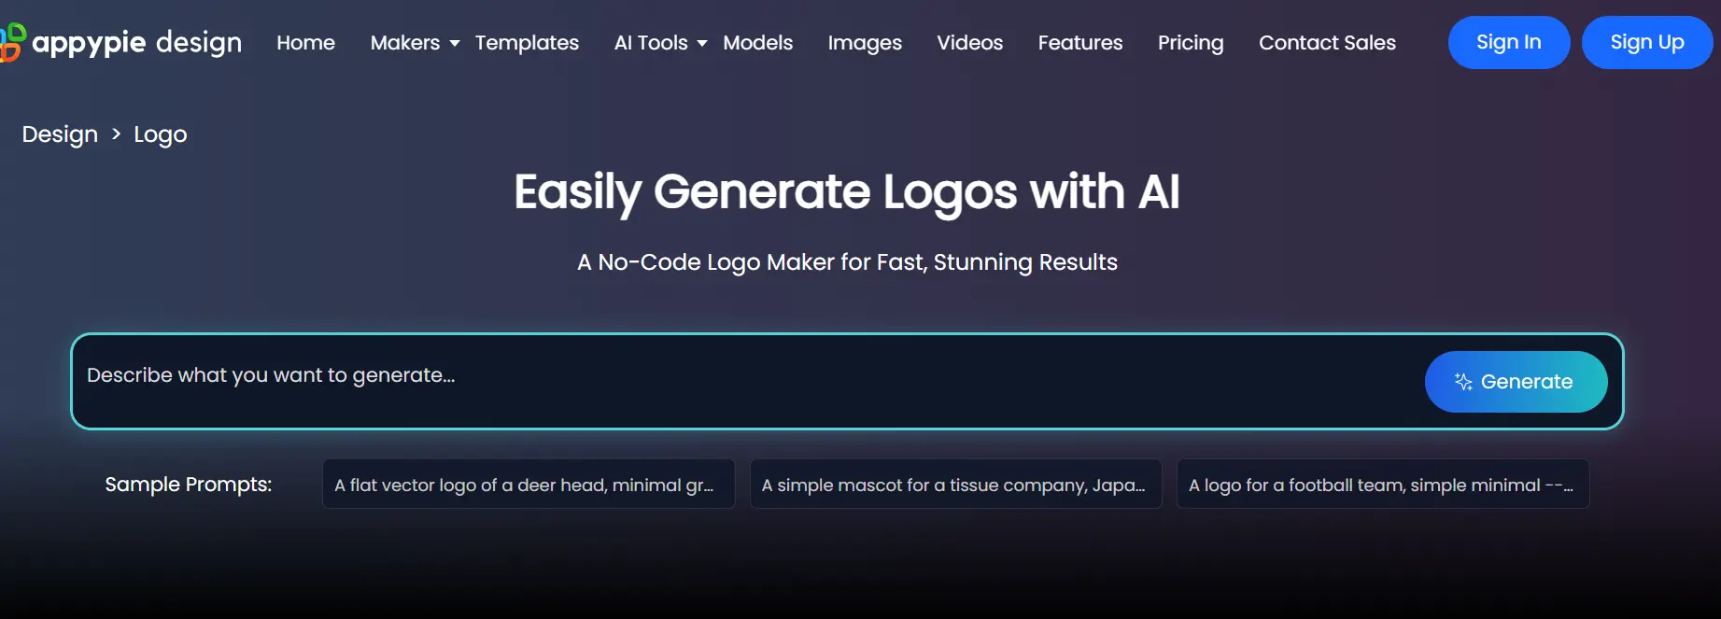
Task: Go to the Templates page
Action: (x=527, y=43)
